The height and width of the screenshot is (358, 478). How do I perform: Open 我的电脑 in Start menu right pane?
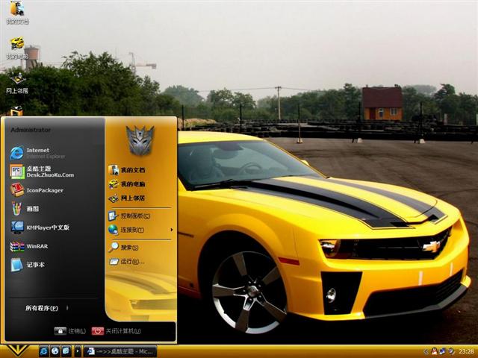coord(127,184)
